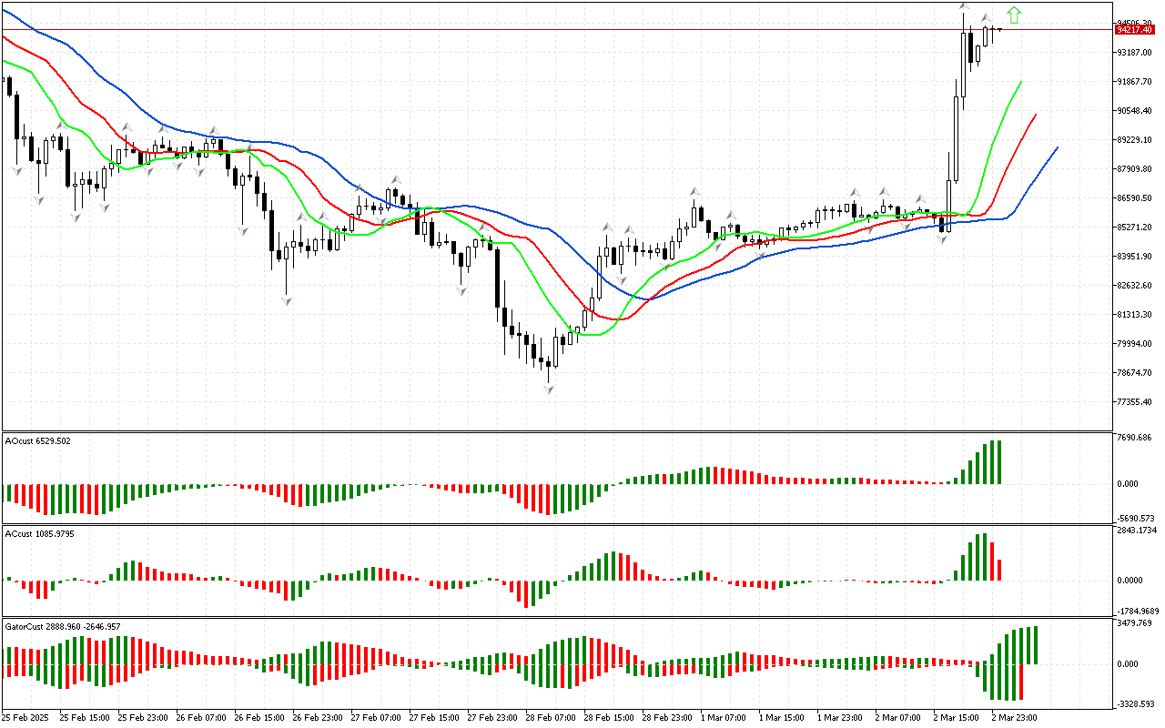Click the -1784.9689 AC scale value

coord(1138,611)
